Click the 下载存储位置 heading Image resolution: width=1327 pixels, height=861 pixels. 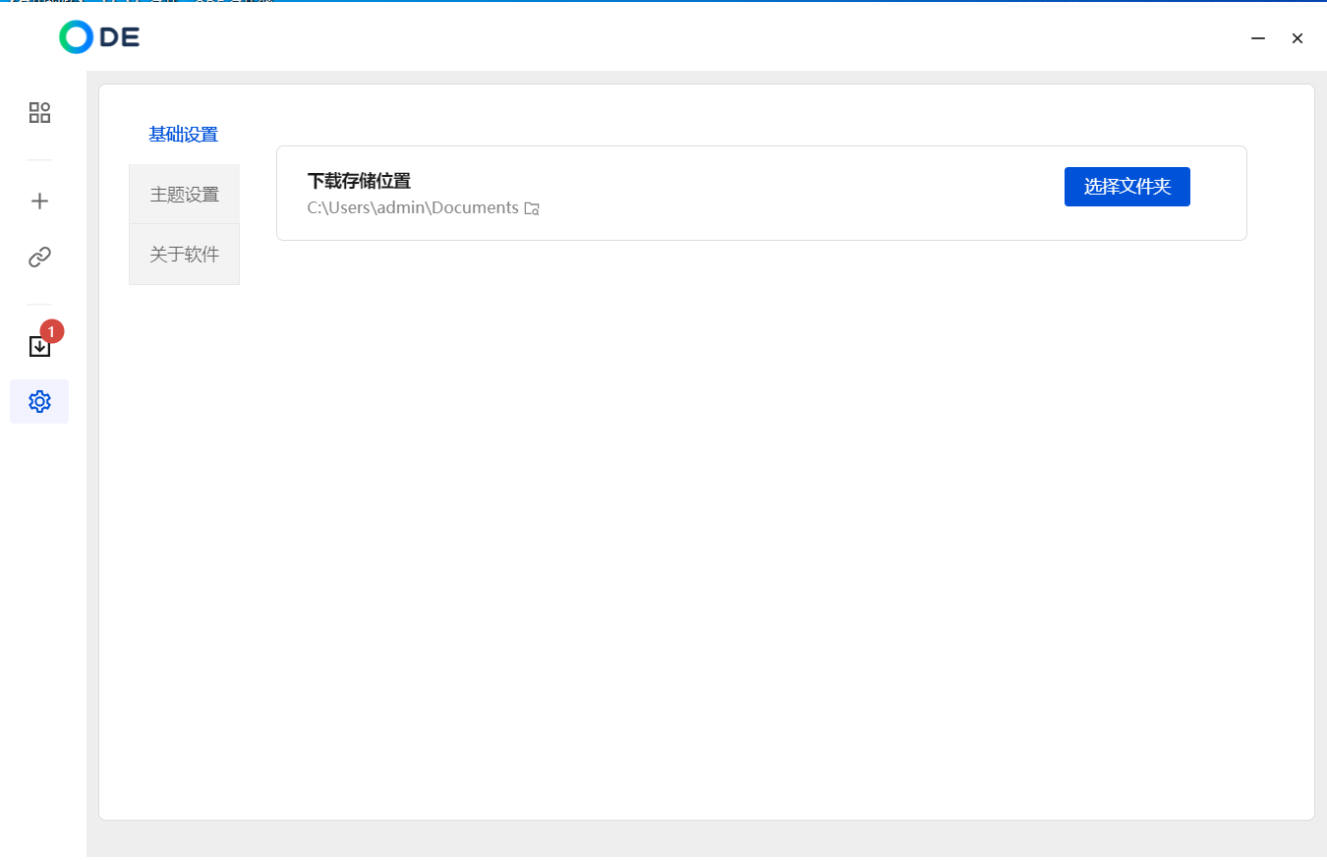coord(359,181)
